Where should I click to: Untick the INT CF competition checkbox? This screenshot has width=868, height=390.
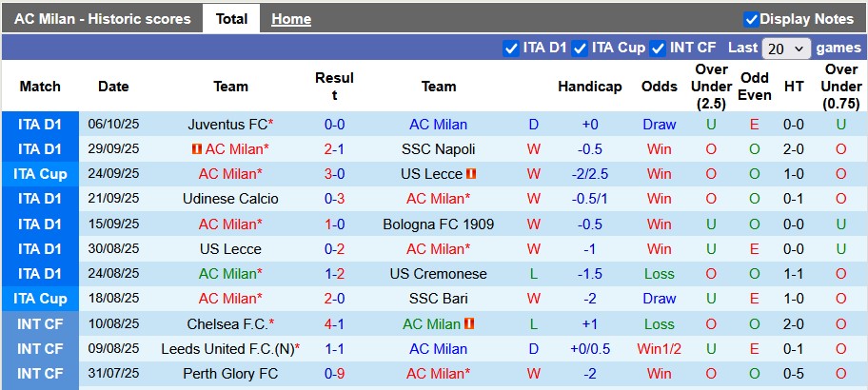click(657, 48)
